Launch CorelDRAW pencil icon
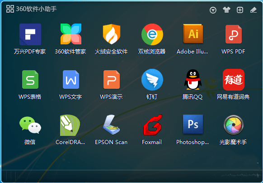263x183 pixels. tap(70, 125)
